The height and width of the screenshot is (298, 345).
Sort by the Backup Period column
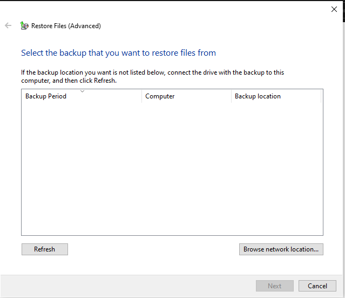pos(82,96)
